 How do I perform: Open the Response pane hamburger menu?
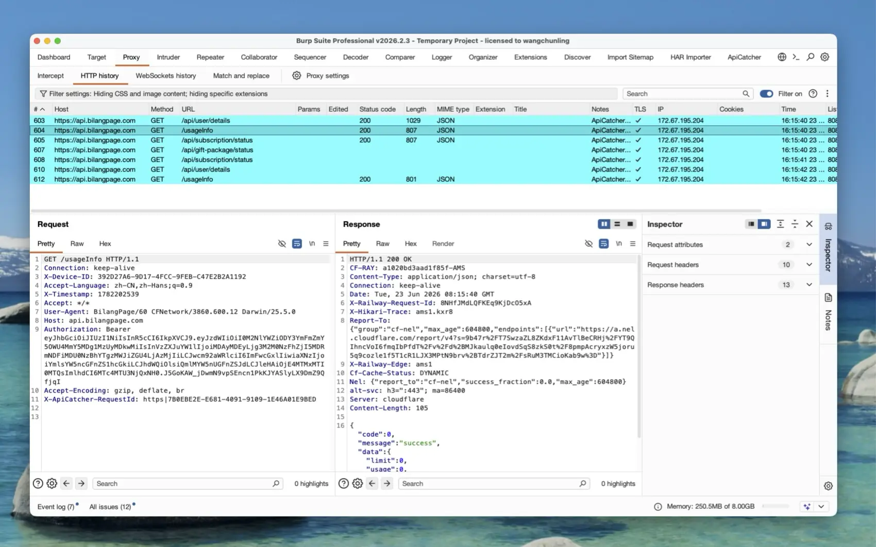(x=633, y=244)
